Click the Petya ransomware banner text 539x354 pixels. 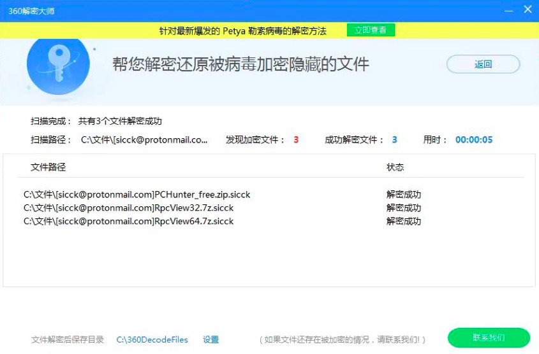[x=242, y=31]
